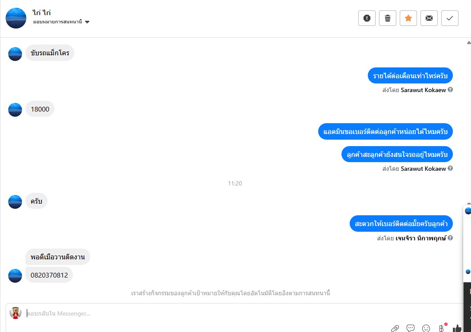
Task: Mark conversation as spam with exclamation icon
Action: (x=367, y=18)
